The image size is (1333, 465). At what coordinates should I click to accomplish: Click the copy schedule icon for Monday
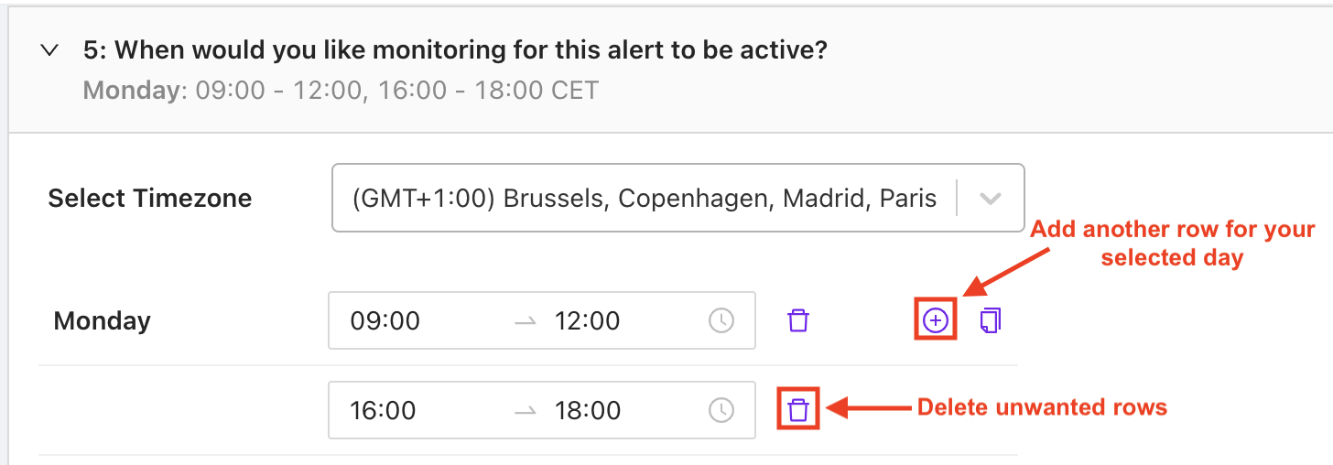tap(991, 320)
